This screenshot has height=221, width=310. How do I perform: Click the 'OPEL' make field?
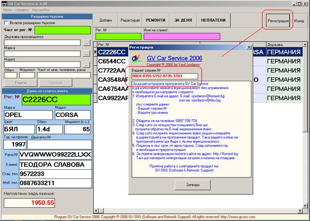click(28, 115)
